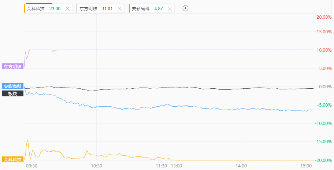Click the 4.87 price of 安彩高科
Screen dimensions: 334x170
[x=159, y=8]
